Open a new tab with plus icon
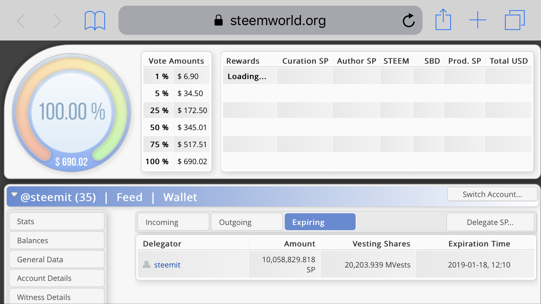 [478, 20]
